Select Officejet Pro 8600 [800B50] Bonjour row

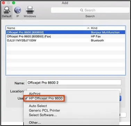[66, 32]
